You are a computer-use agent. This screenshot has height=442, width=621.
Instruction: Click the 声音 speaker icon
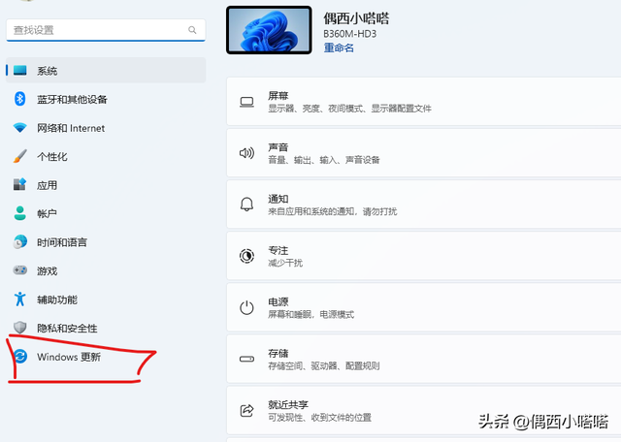pos(246,153)
